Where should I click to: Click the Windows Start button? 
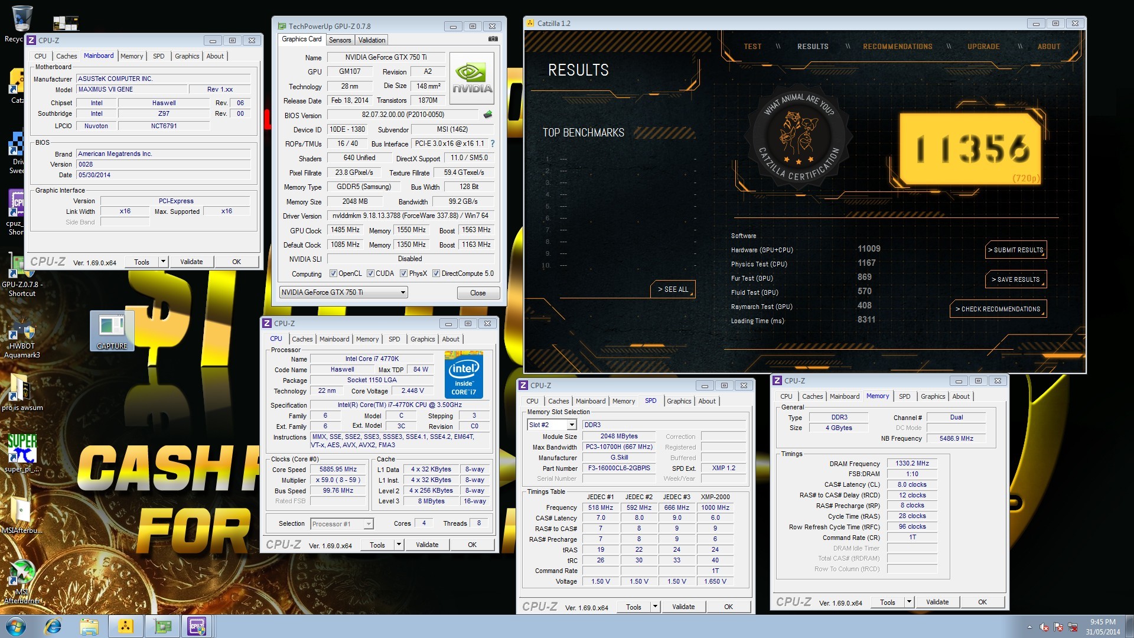tap(16, 626)
